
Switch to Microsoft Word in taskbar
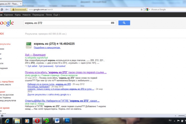point(57,120)
